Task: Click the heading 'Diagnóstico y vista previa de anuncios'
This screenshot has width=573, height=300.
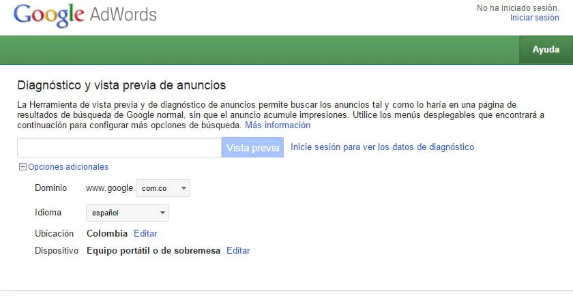Action: (121, 85)
